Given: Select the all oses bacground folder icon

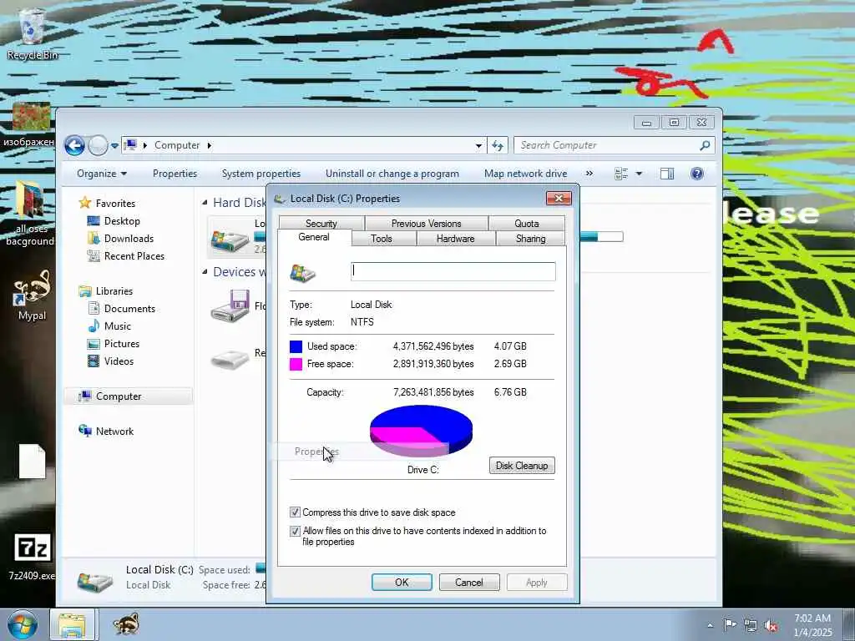Looking at the screenshot, I should (x=29, y=215).
